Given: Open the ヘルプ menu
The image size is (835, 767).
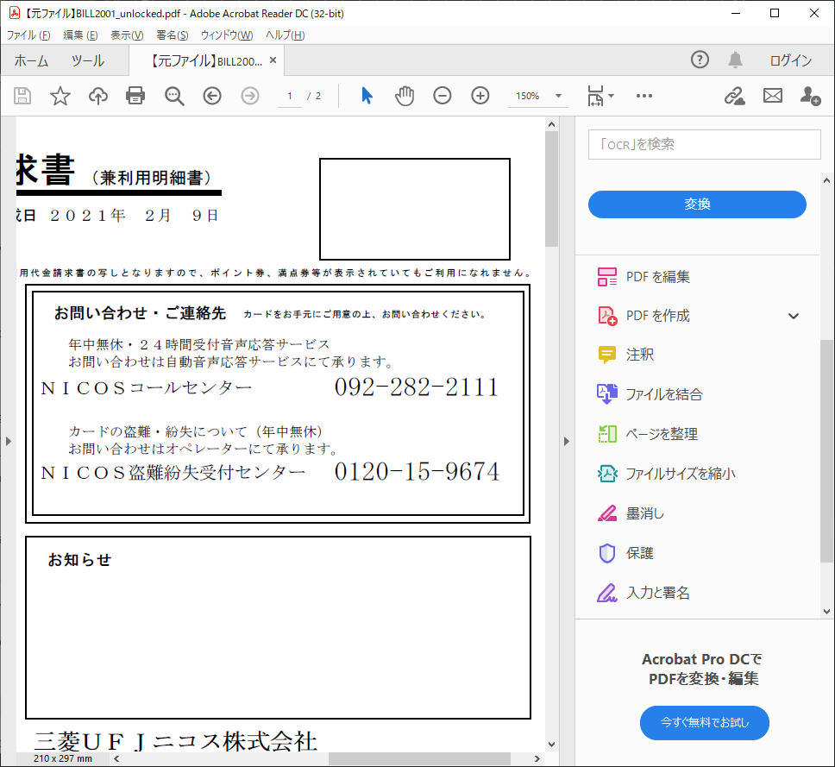Looking at the screenshot, I should click(x=285, y=35).
